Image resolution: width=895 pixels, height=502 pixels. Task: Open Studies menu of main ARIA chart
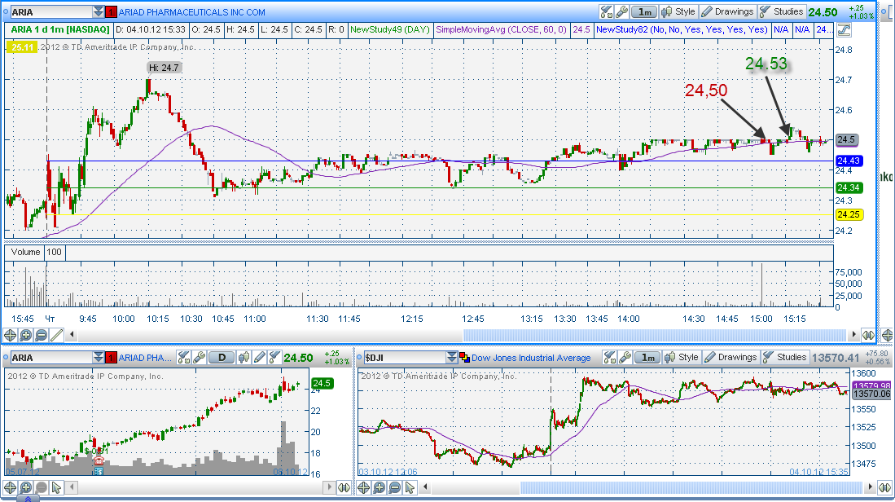click(782, 12)
